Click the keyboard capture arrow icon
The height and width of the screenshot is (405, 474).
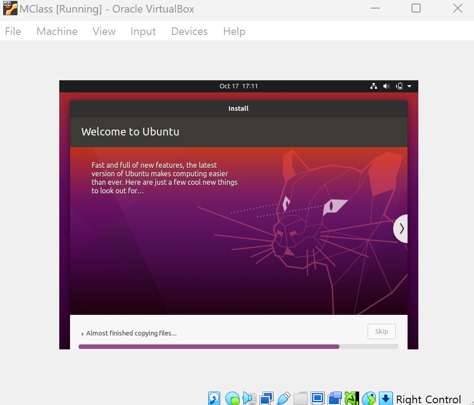[x=386, y=398]
